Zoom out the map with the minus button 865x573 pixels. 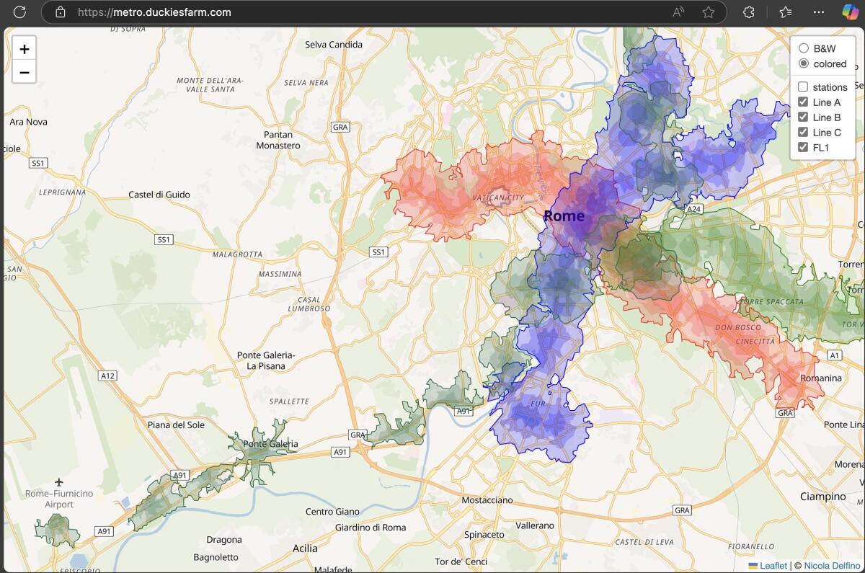pos(25,72)
